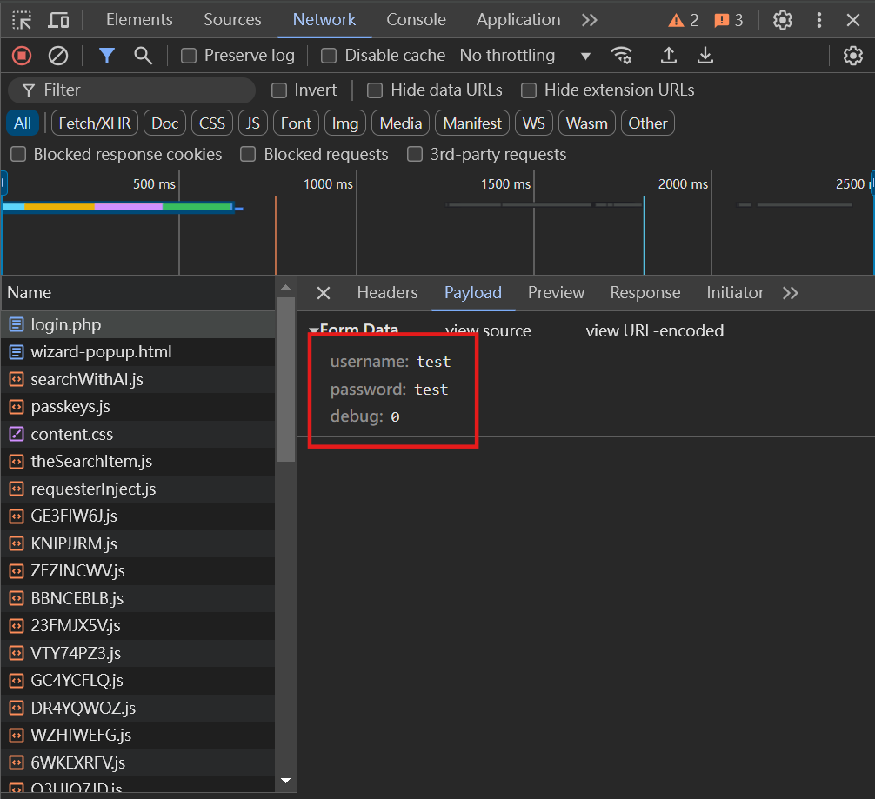Viewport: 875px width, 799px height.
Task: Open DevTools settings
Action: point(781,19)
